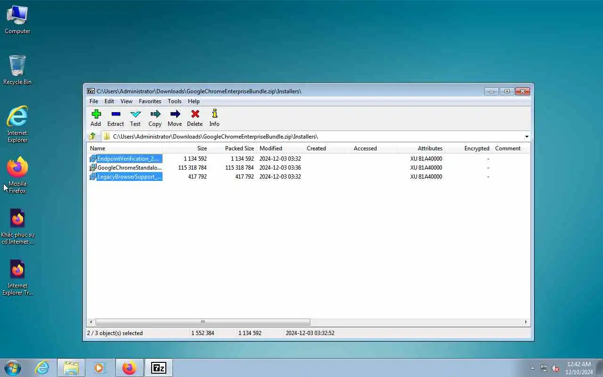Screen dimensions: 603x377
Task: Click 7-Zip taskbar button
Action: pyautogui.click(x=159, y=368)
